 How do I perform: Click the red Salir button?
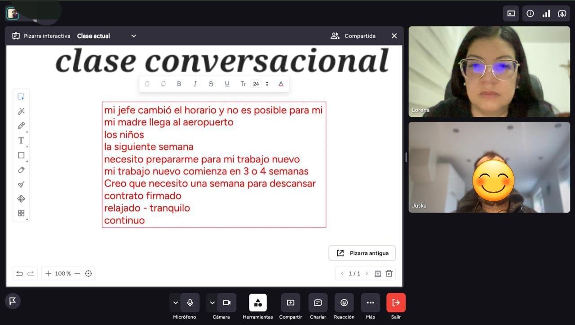tap(396, 303)
